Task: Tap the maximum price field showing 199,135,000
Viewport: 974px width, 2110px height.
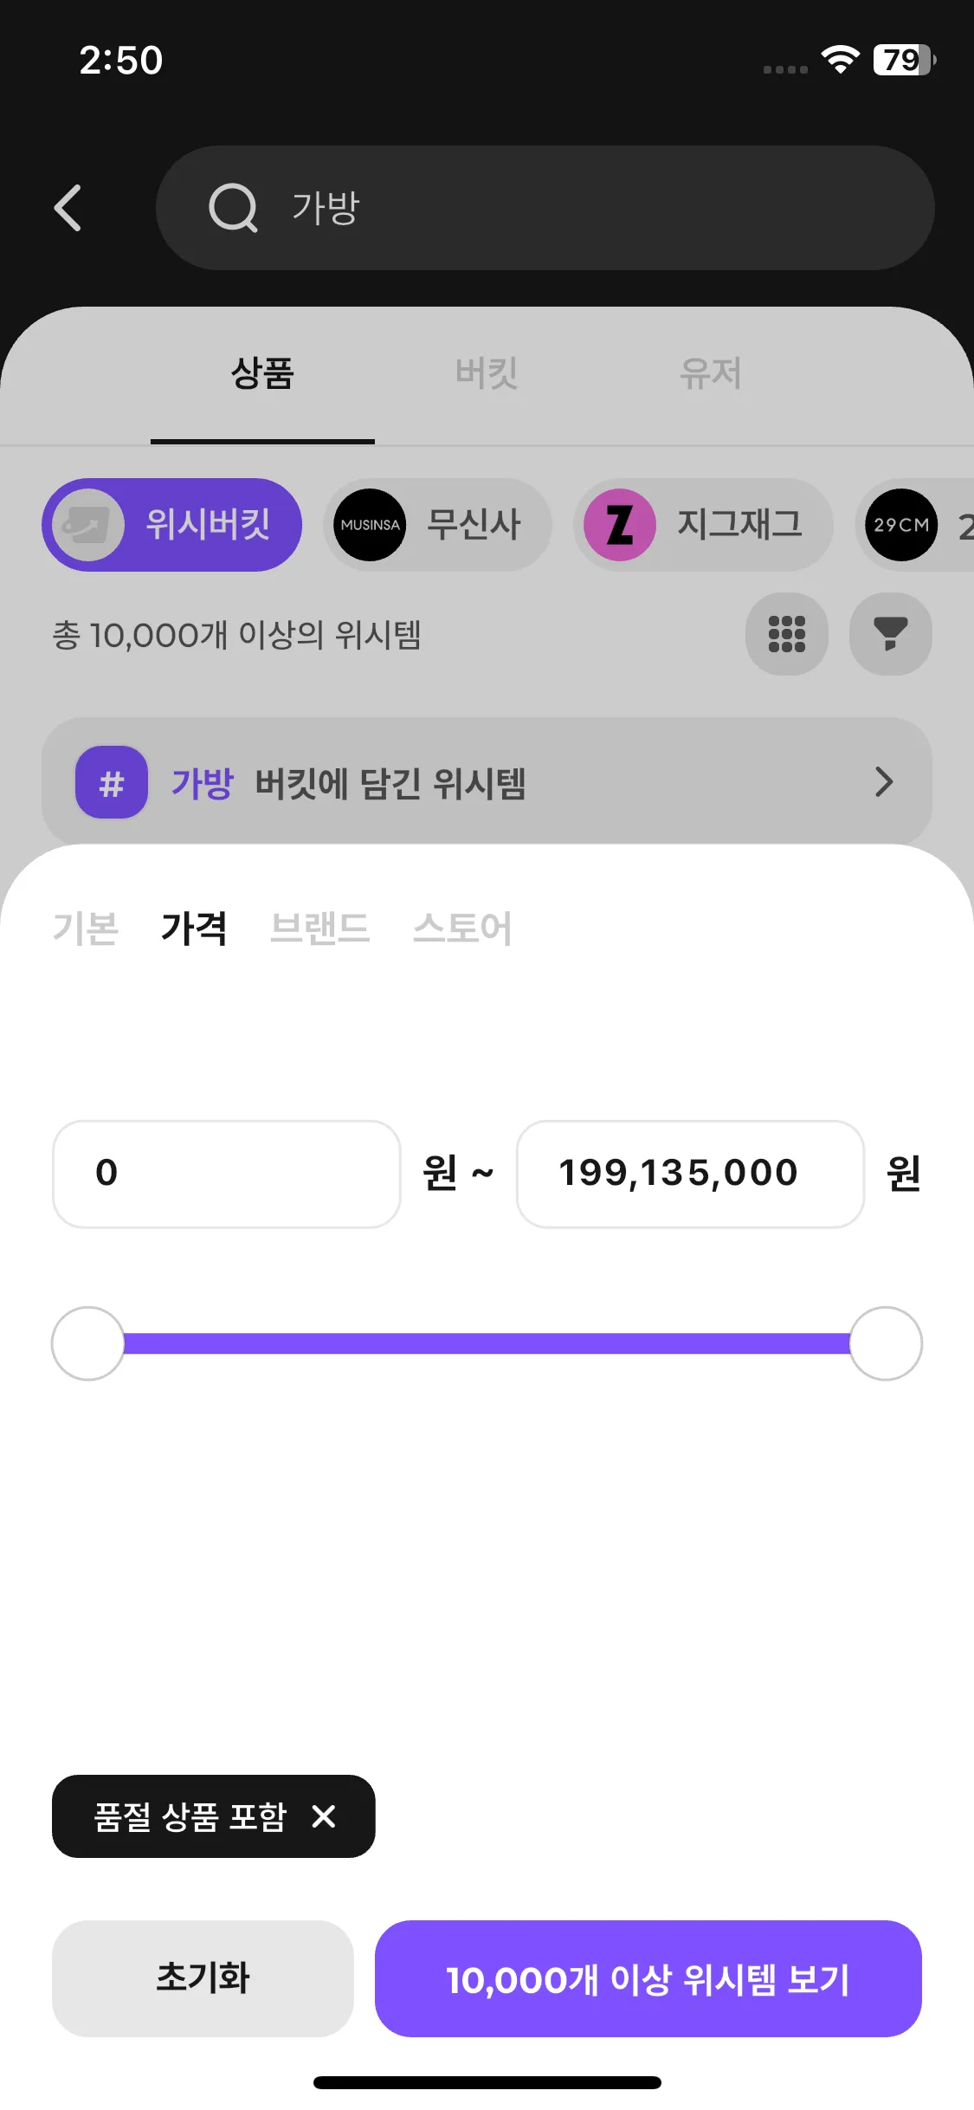Action: 690,1174
